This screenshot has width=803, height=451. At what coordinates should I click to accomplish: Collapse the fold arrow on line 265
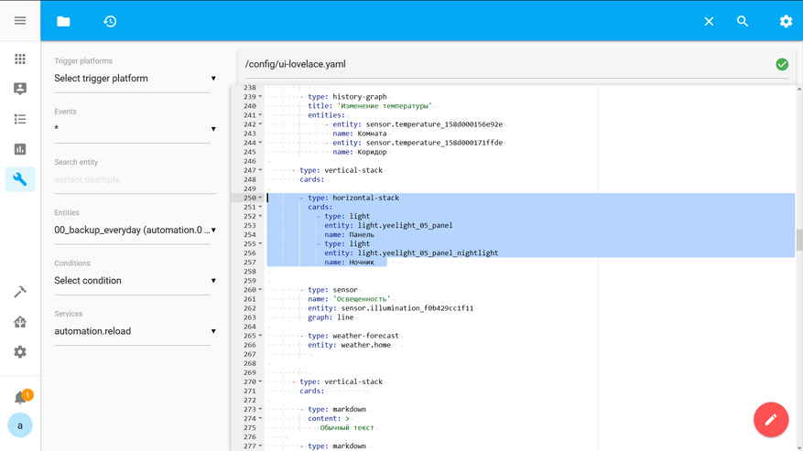[260, 336]
